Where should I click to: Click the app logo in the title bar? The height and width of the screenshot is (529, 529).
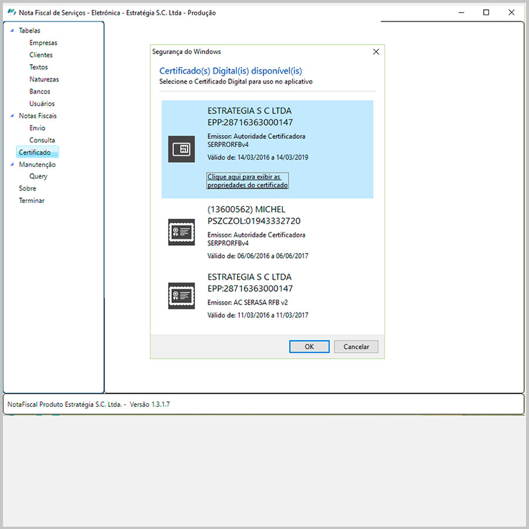point(12,12)
